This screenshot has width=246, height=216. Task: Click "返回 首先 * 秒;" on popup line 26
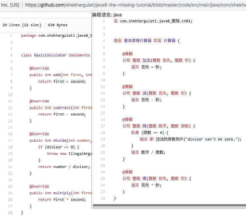coord(146,185)
